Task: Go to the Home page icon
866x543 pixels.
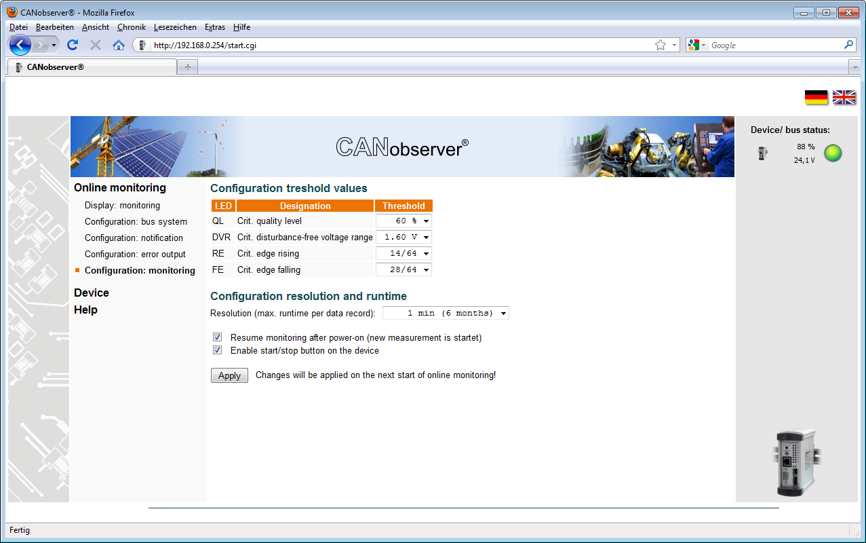Action: pos(119,45)
